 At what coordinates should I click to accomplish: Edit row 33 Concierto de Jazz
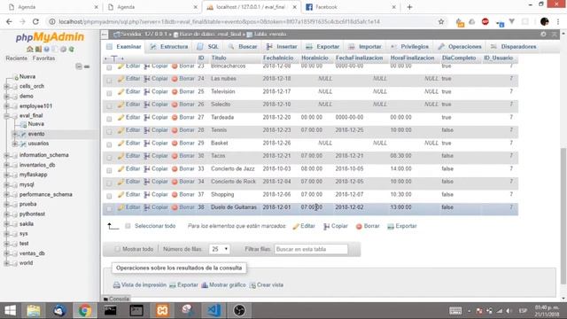(129, 169)
